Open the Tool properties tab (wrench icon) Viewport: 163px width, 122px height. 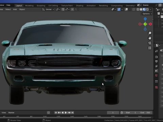pyautogui.click(x=157, y=51)
